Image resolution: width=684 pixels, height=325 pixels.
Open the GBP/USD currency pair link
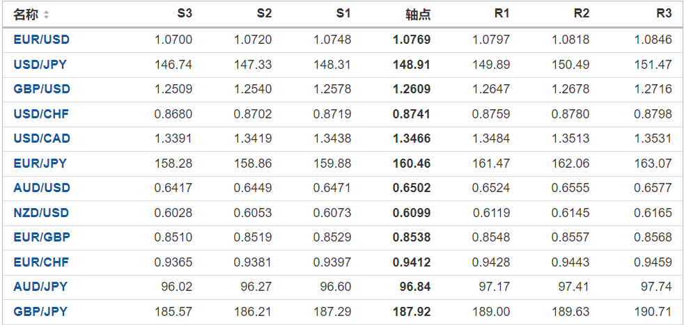tap(42, 89)
